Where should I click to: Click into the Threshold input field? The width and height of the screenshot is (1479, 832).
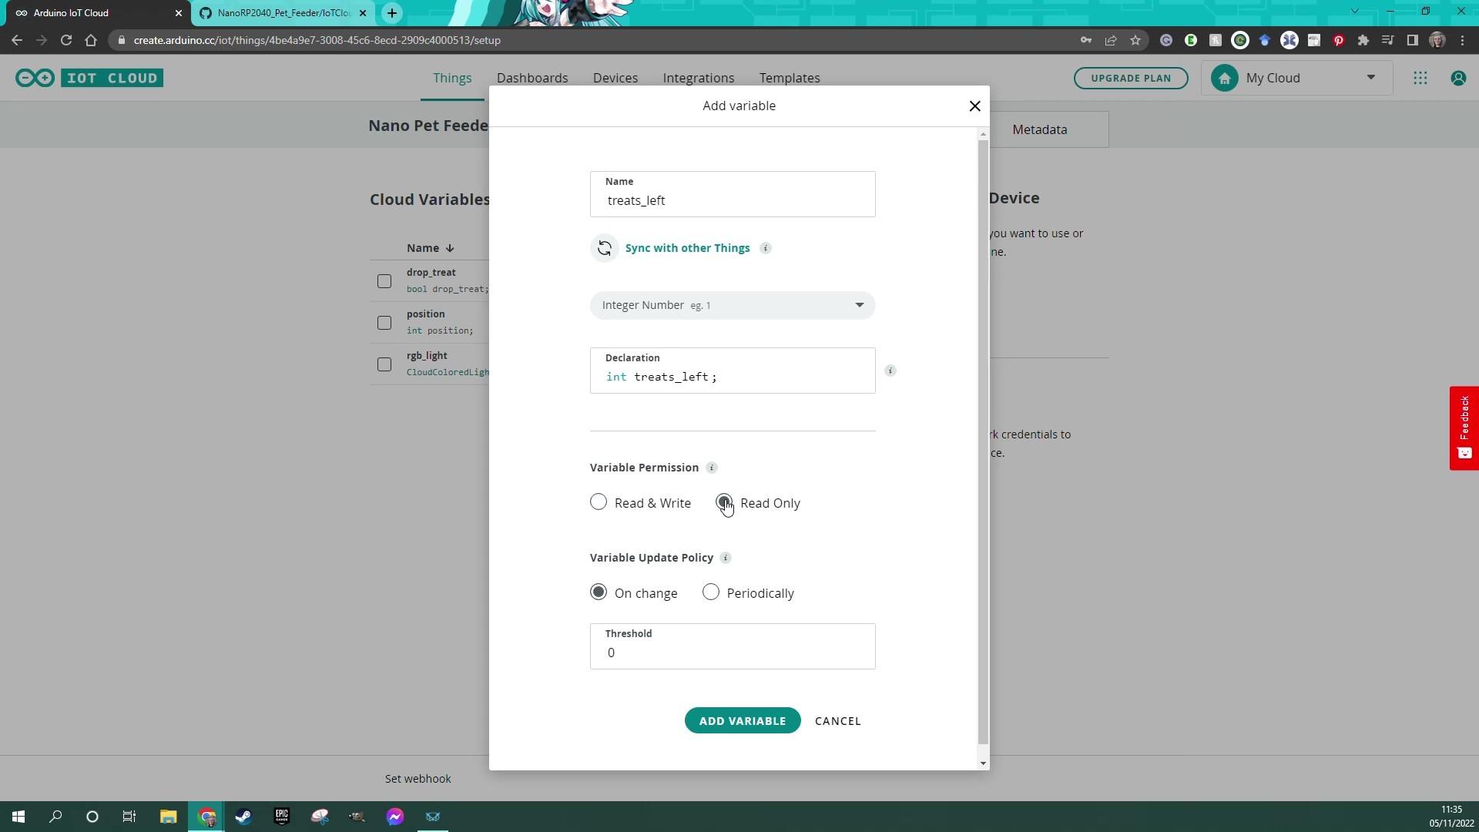coord(732,653)
